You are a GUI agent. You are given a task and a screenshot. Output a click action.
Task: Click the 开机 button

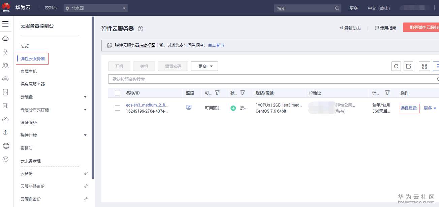pos(119,66)
